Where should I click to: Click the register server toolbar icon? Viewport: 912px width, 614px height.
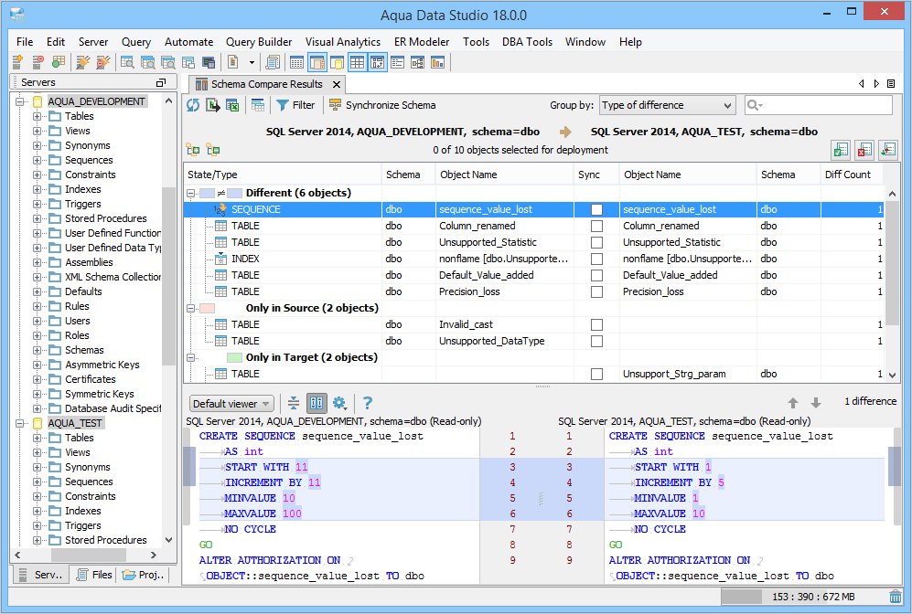(x=18, y=62)
